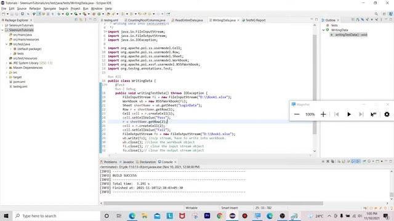Image resolution: width=394 pixels, height=221 pixels.
Task: Open Google Chrome from the taskbar
Action: point(220,215)
